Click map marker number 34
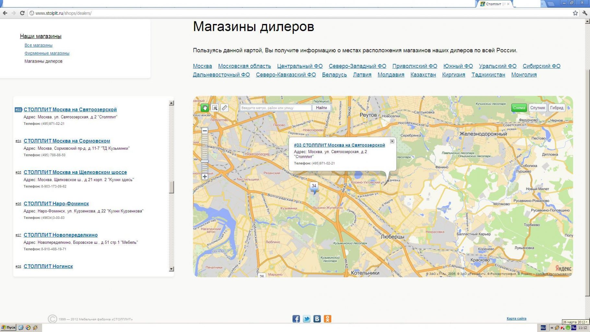590x332 pixels. click(x=314, y=187)
